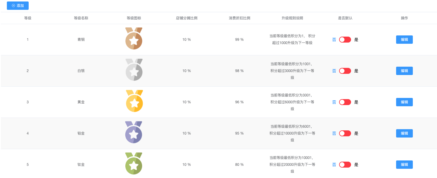Edit the 白银 level row
This screenshot has height=178, width=437.
tap(404, 71)
